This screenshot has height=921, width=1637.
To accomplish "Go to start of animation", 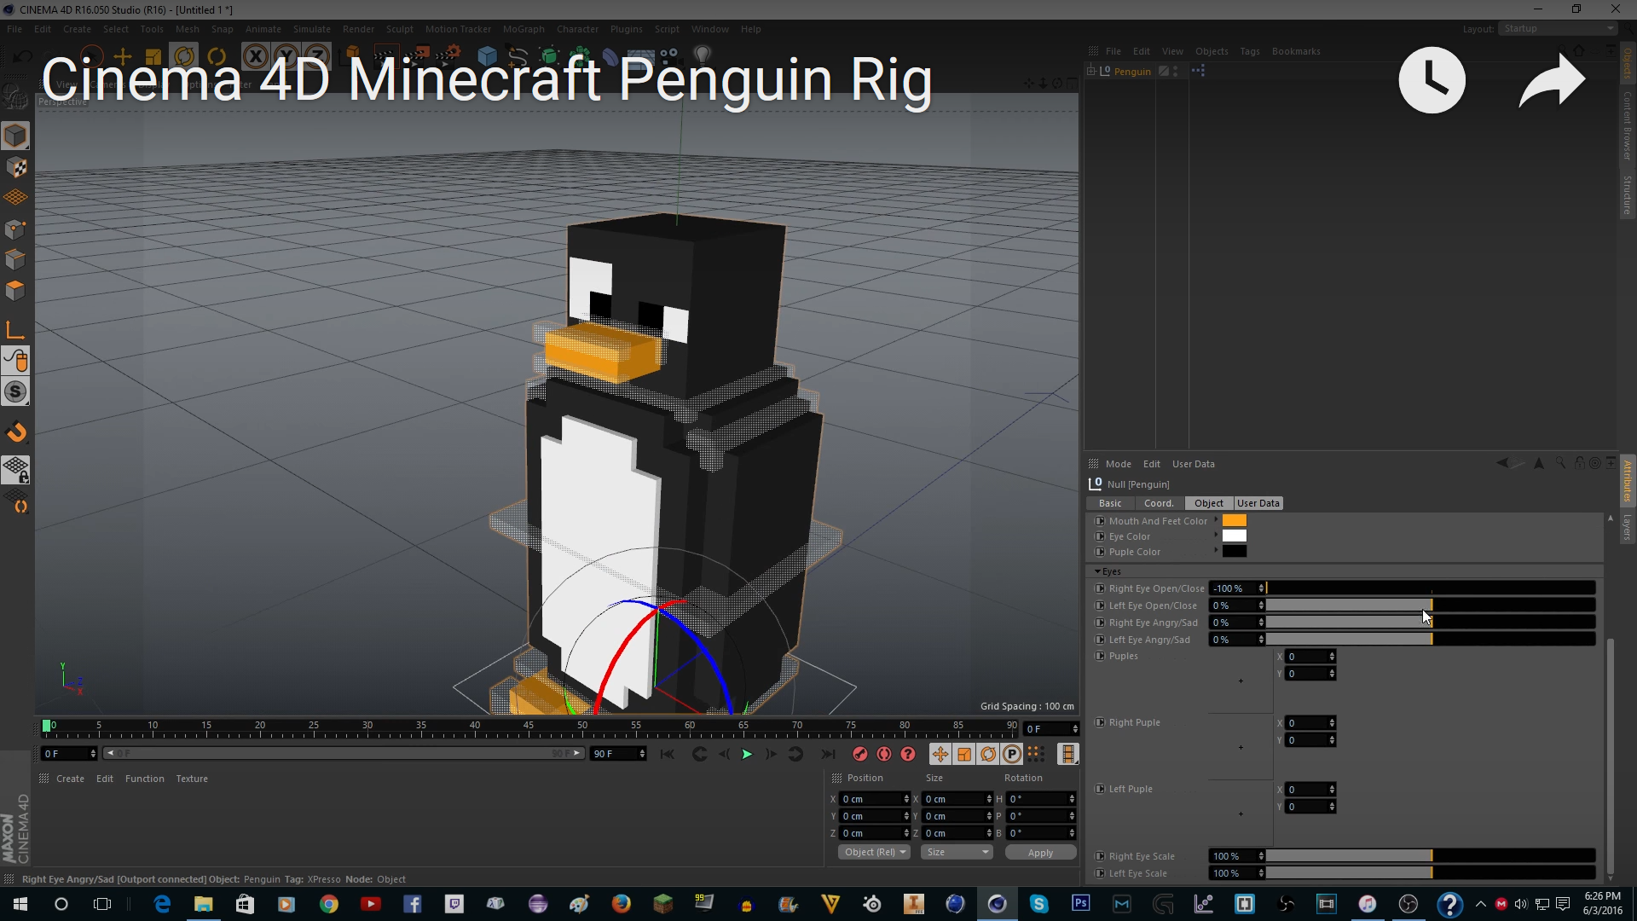I will tap(667, 754).
